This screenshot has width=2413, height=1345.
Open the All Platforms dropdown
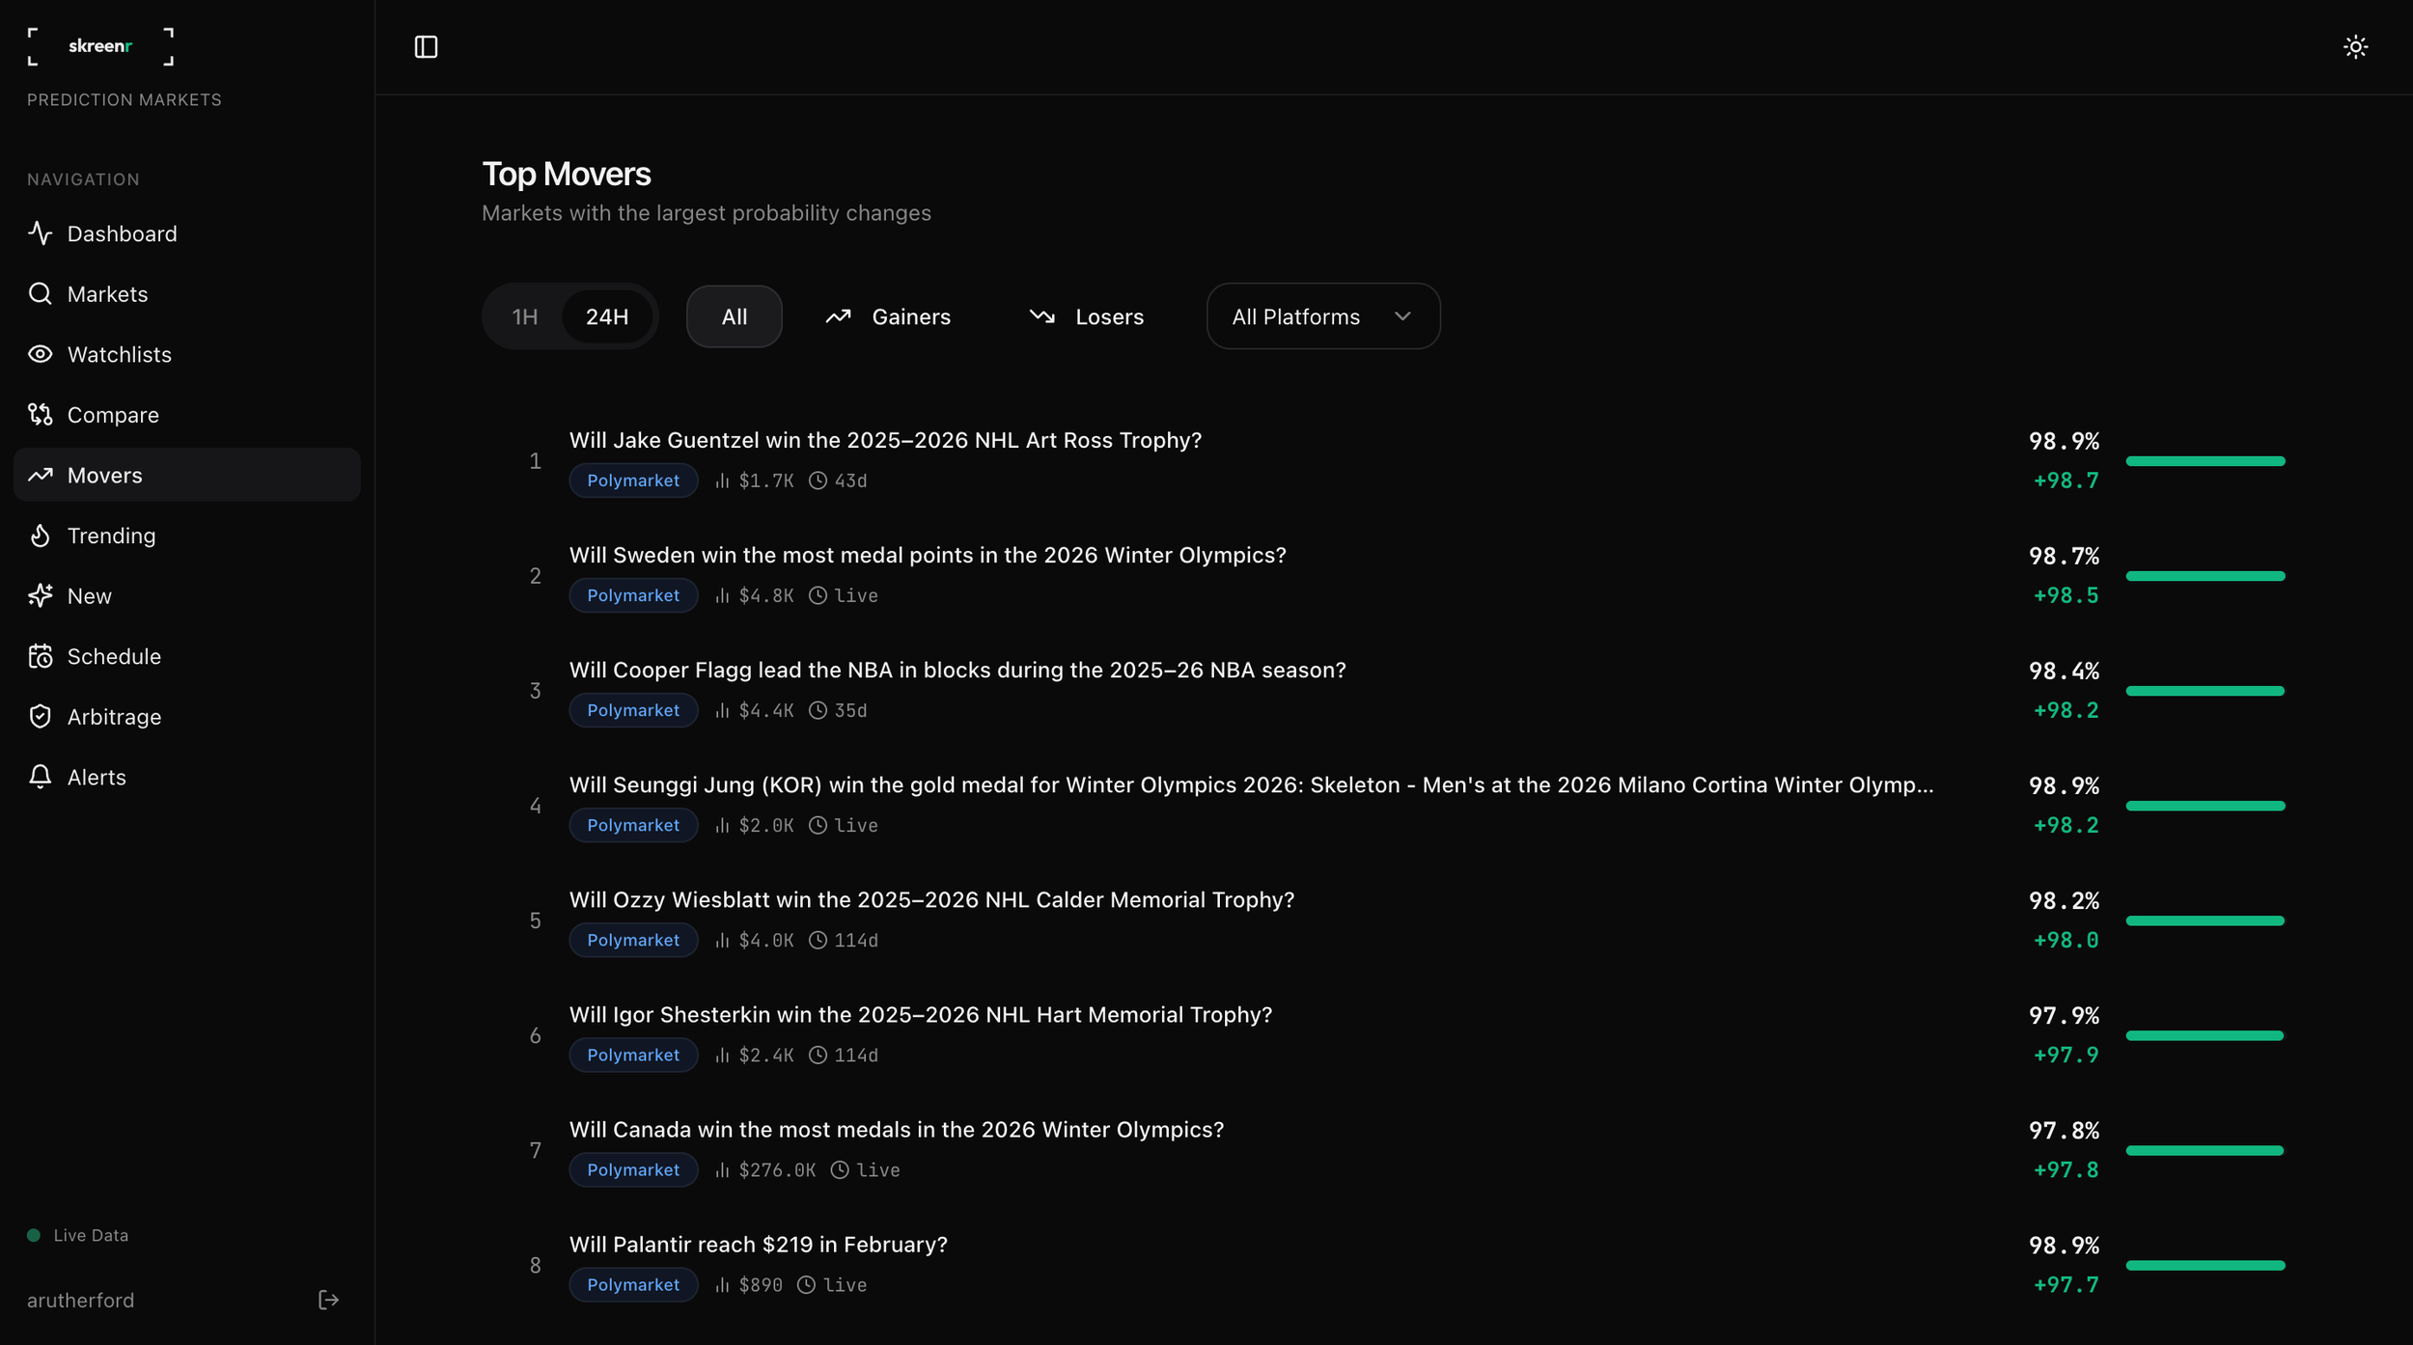pos(1323,316)
